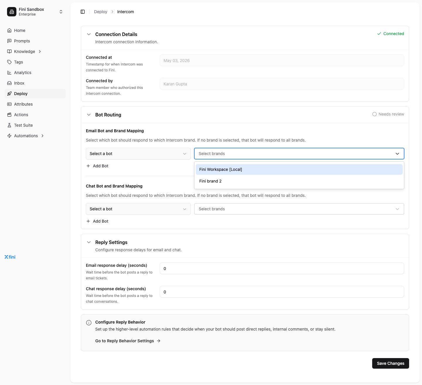Add a bot under Chat Bot Mapping
Image resolution: width=422 pixels, height=385 pixels.
(97, 221)
